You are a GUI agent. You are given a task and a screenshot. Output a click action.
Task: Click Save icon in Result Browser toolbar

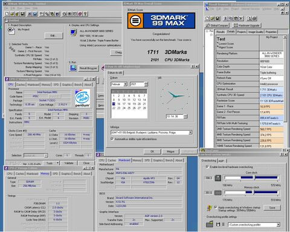click(217, 19)
